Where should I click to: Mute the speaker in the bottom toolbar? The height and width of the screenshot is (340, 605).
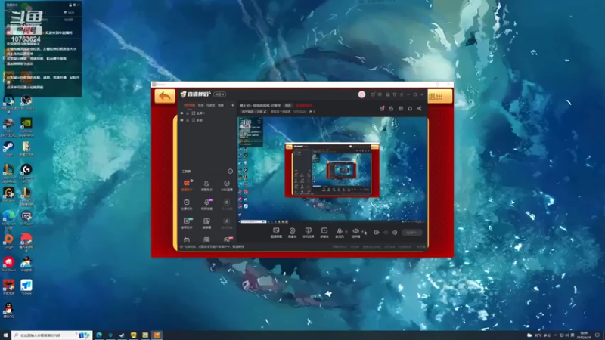point(355,233)
